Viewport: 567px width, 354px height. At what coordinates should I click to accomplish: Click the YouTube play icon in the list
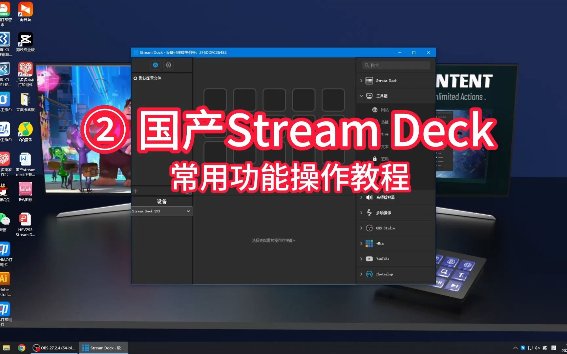[369, 259]
